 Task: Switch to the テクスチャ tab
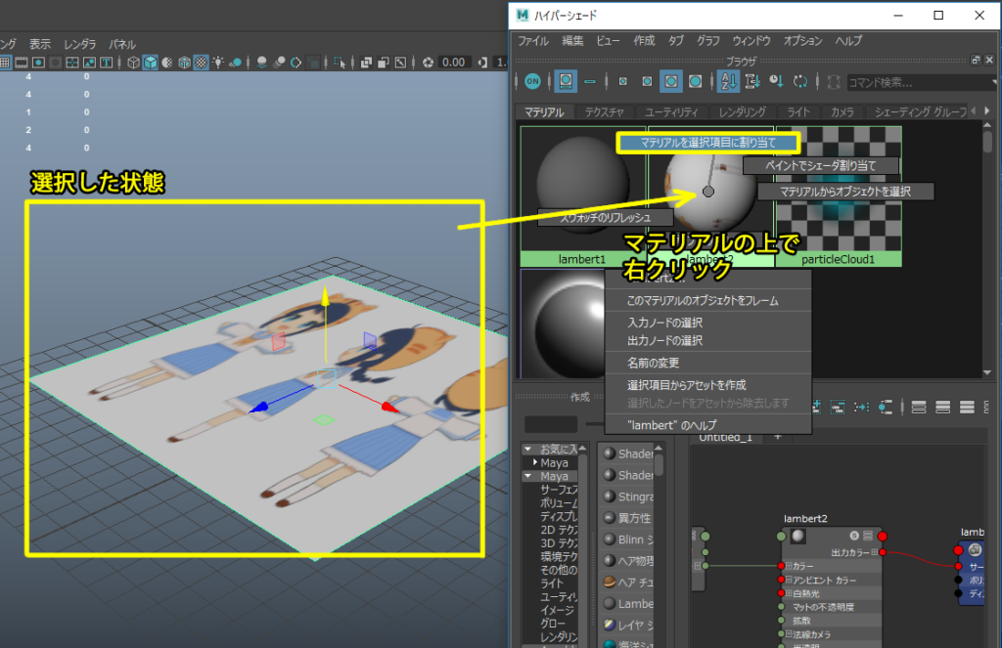pos(604,112)
